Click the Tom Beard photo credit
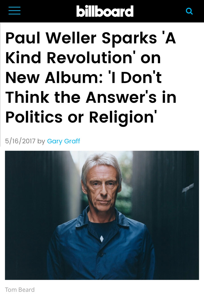Viewport: 204px width, 296px height. pyautogui.click(x=20, y=289)
